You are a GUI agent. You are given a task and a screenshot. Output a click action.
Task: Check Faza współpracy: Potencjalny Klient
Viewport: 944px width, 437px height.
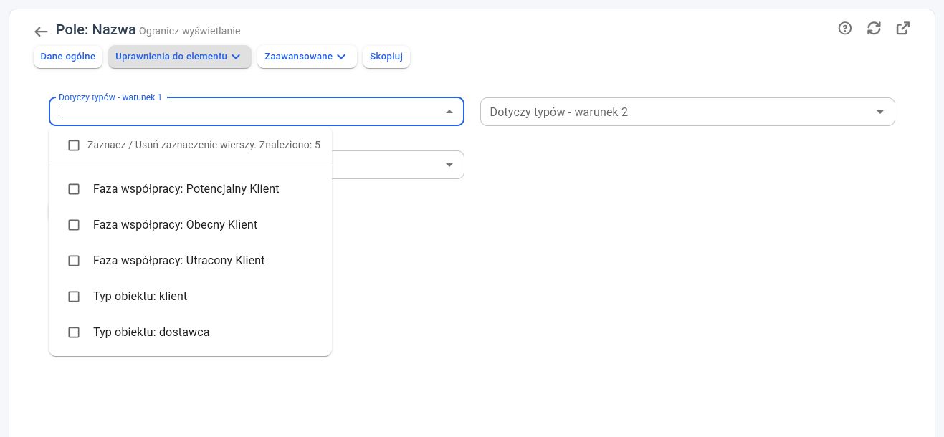[x=73, y=189]
